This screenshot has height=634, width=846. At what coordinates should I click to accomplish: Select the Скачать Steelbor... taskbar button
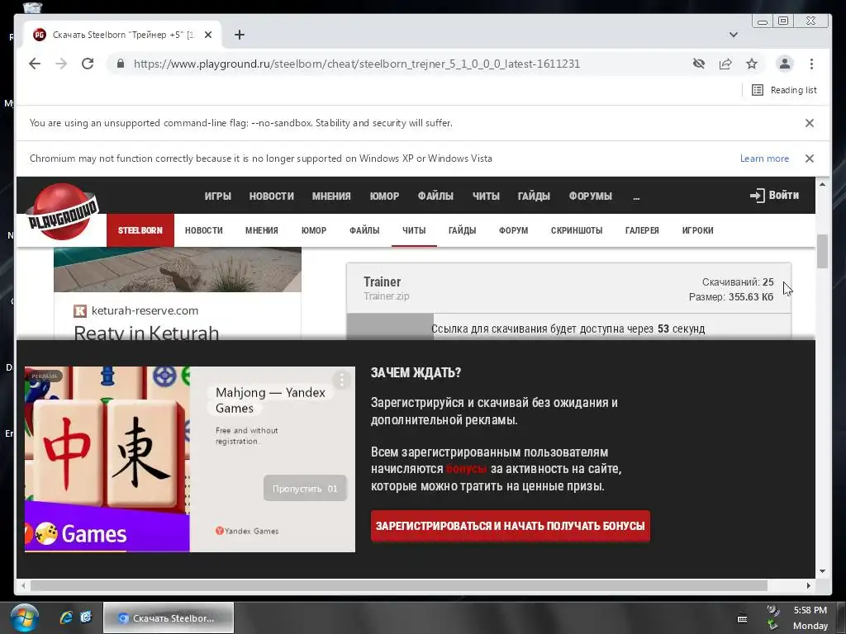[x=169, y=617]
